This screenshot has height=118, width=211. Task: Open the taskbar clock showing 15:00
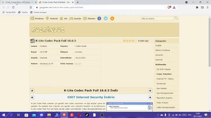[x=198, y=115]
